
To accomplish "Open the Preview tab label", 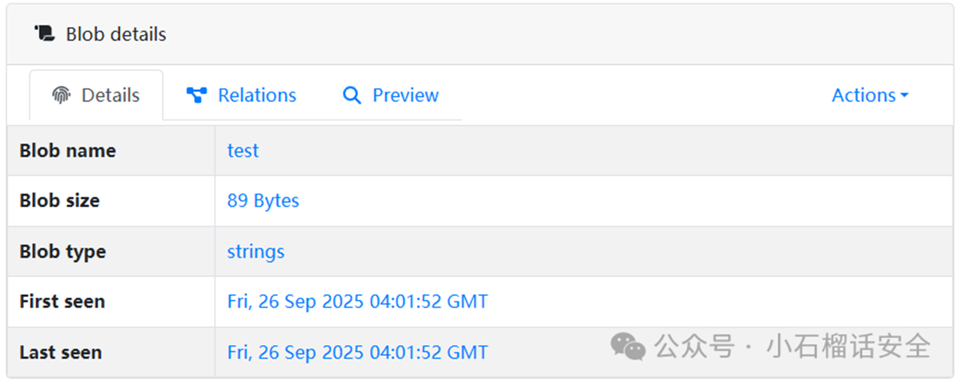I will pos(405,95).
